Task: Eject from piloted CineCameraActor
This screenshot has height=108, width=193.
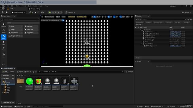Action: (61, 20)
